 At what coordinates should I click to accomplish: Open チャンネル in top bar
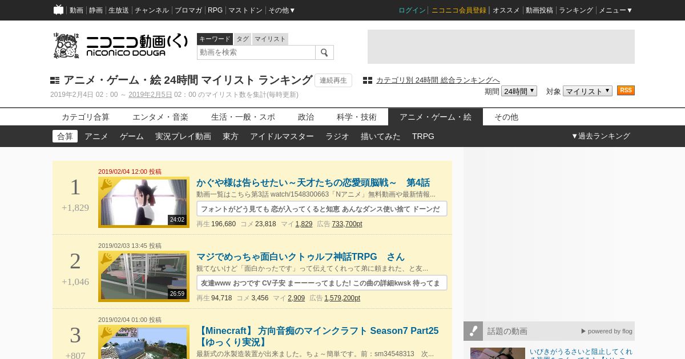click(x=152, y=10)
